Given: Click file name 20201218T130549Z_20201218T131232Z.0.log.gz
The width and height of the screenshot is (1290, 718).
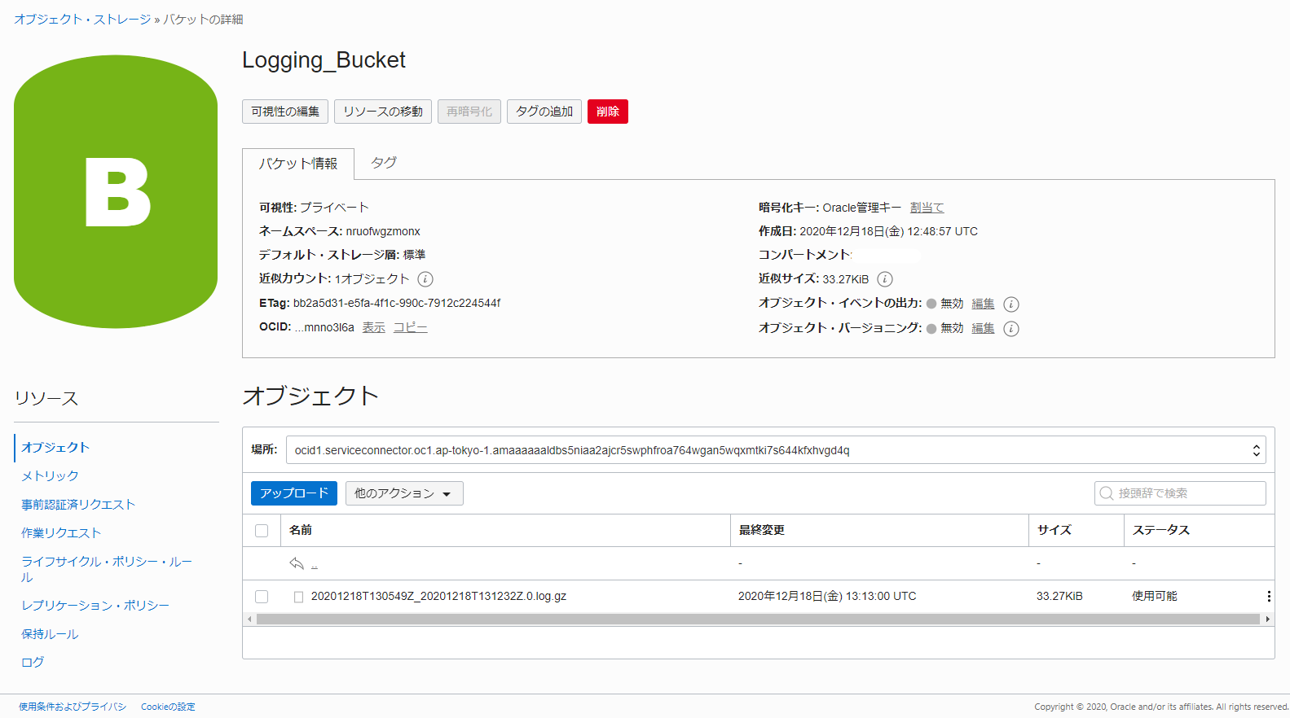Looking at the screenshot, I should click(x=438, y=597).
